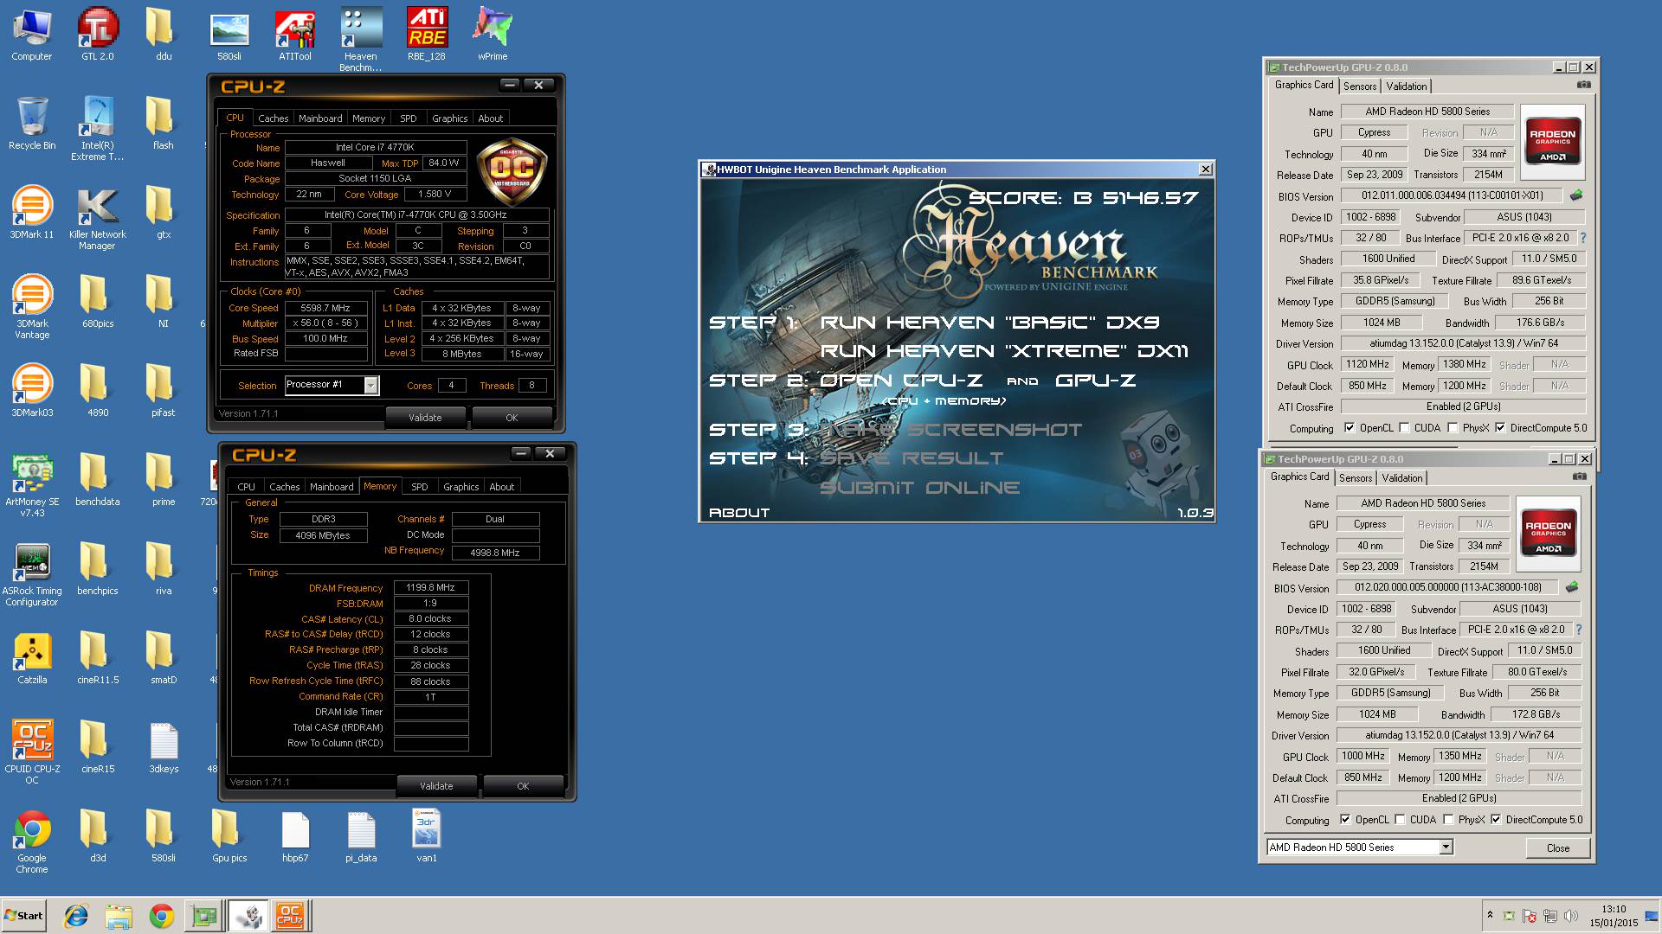Toggle PhysX checkbox in bottom GPU-Z
This screenshot has height=934, width=1662.
[1448, 820]
